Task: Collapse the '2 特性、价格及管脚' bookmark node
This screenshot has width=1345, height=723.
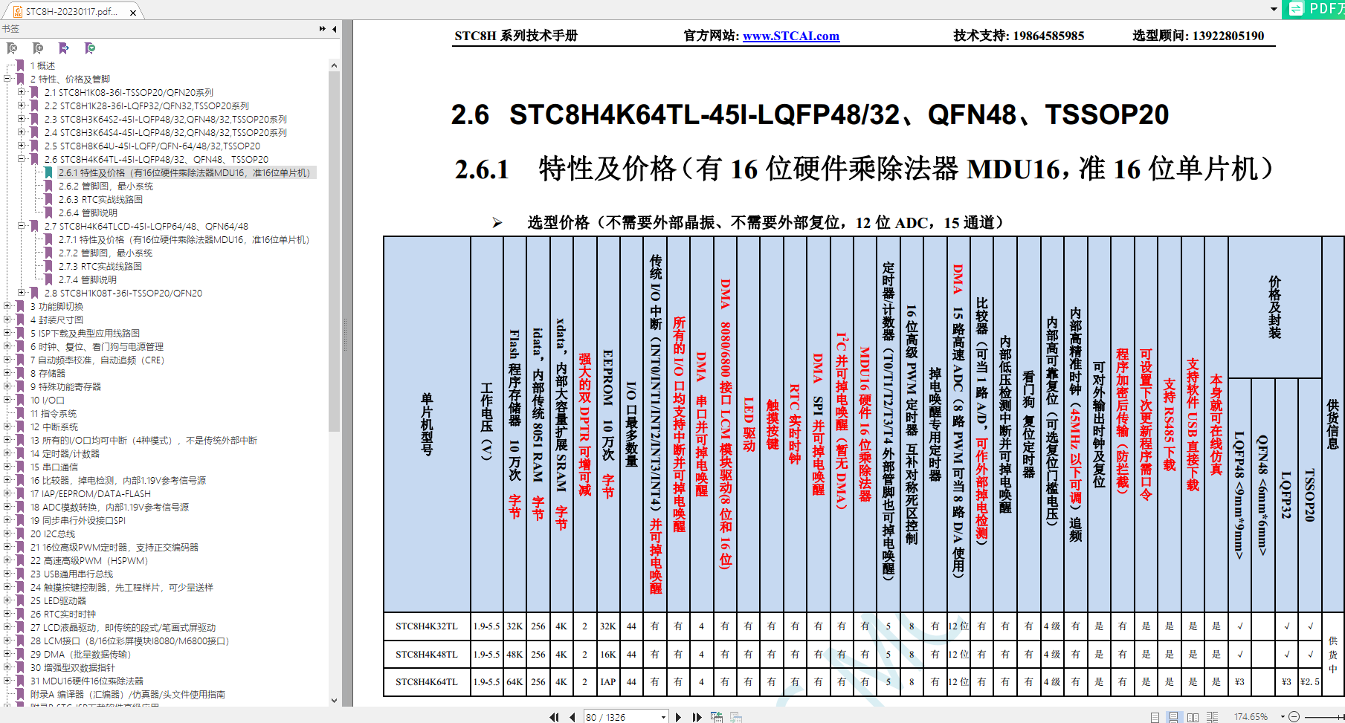Action: click(7, 79)
